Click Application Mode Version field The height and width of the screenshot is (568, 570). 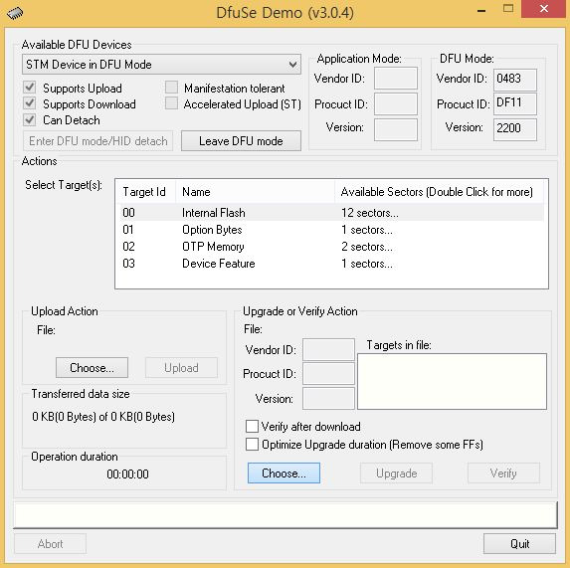coord(396,129)
